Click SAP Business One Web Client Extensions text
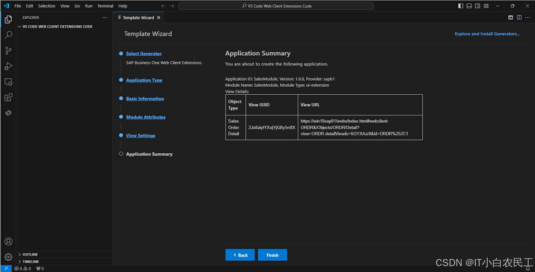 point(164,63)
